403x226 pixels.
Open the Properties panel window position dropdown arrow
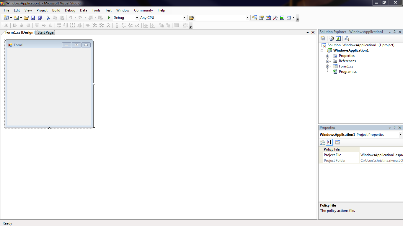pyautogui.click(x=390, y=128)
